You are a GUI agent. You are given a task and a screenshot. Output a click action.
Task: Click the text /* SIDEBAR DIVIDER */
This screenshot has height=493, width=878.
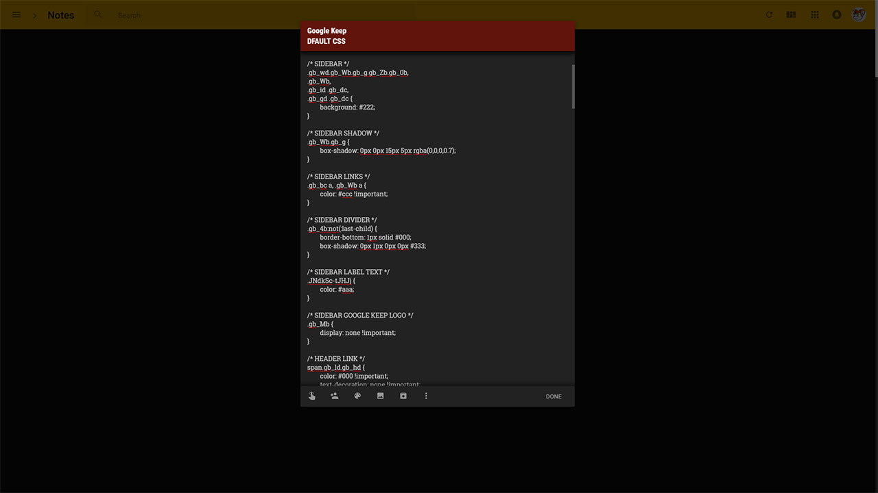point(342,220)
